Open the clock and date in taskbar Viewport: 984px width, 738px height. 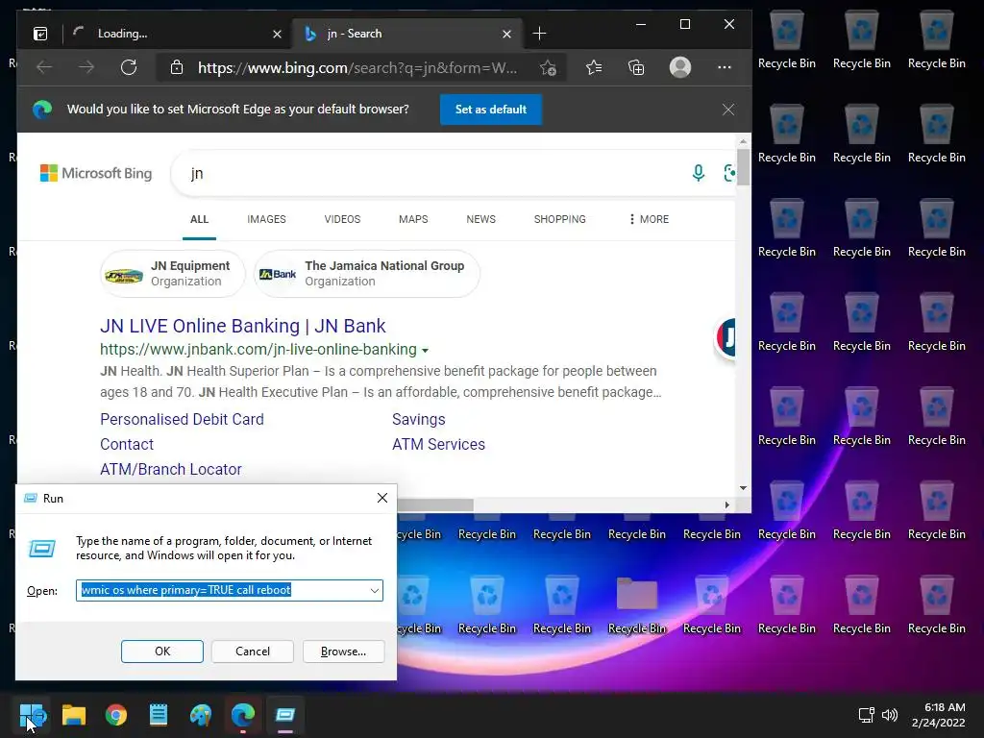(x=938, y=715)
